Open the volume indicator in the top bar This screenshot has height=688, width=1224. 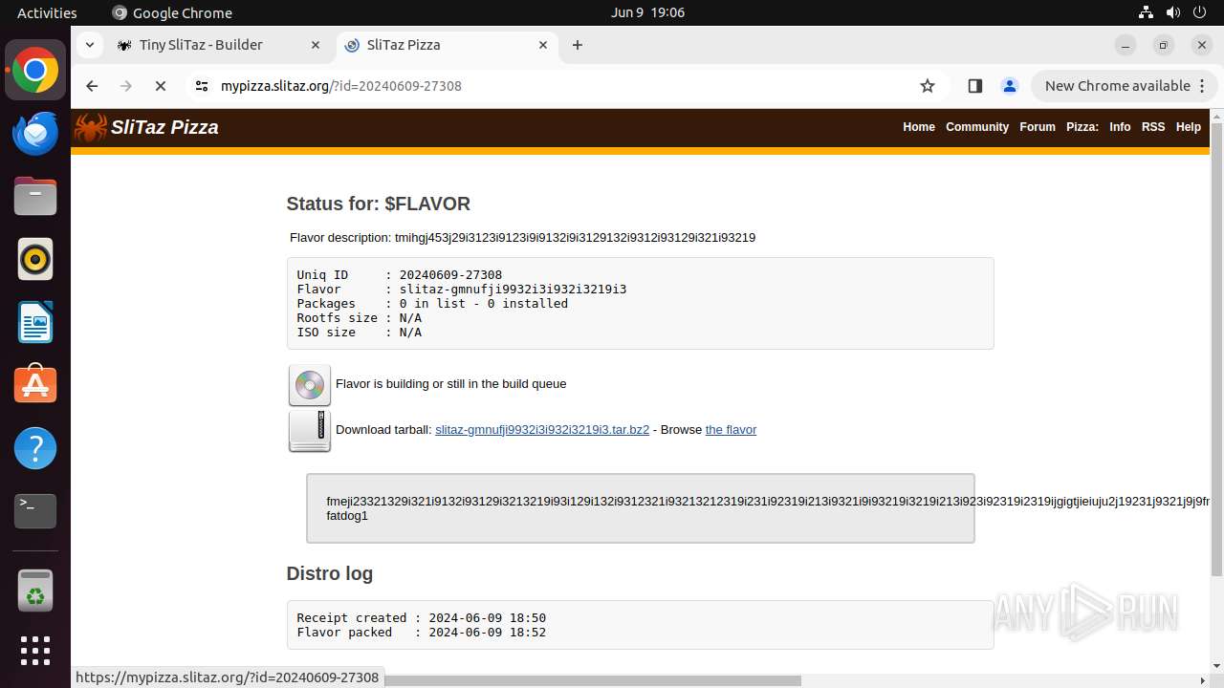(x=1173, y=12)
